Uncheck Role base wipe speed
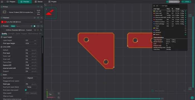Screen dimensions: 195x100 coord(26,90)
